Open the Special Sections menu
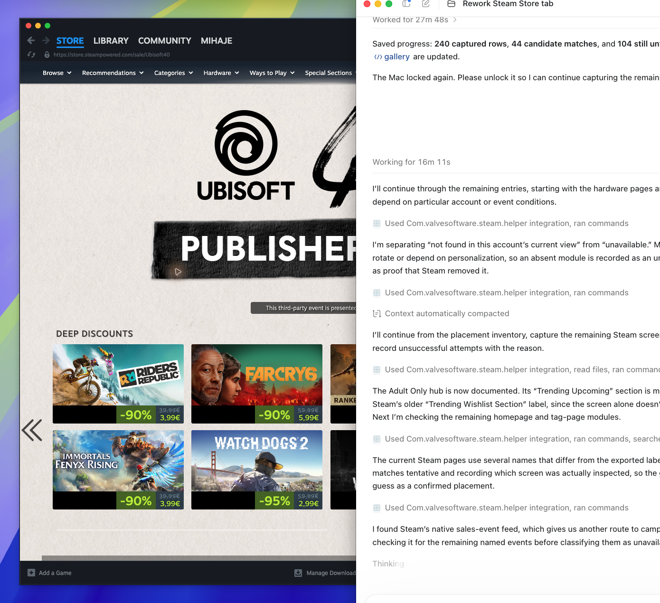The width and height of the screenshot is (660, 603). tap(330, 73)
